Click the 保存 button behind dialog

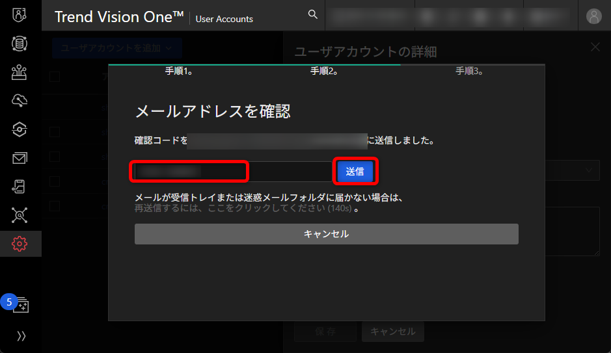(325, 332)
